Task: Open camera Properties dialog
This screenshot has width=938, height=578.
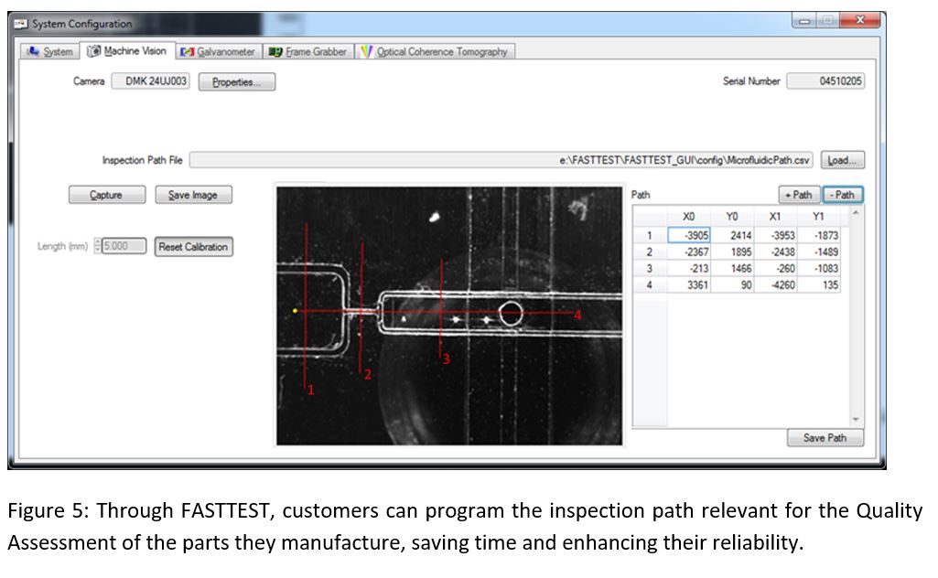Action: pyautogui.click(x=237, y=82)
